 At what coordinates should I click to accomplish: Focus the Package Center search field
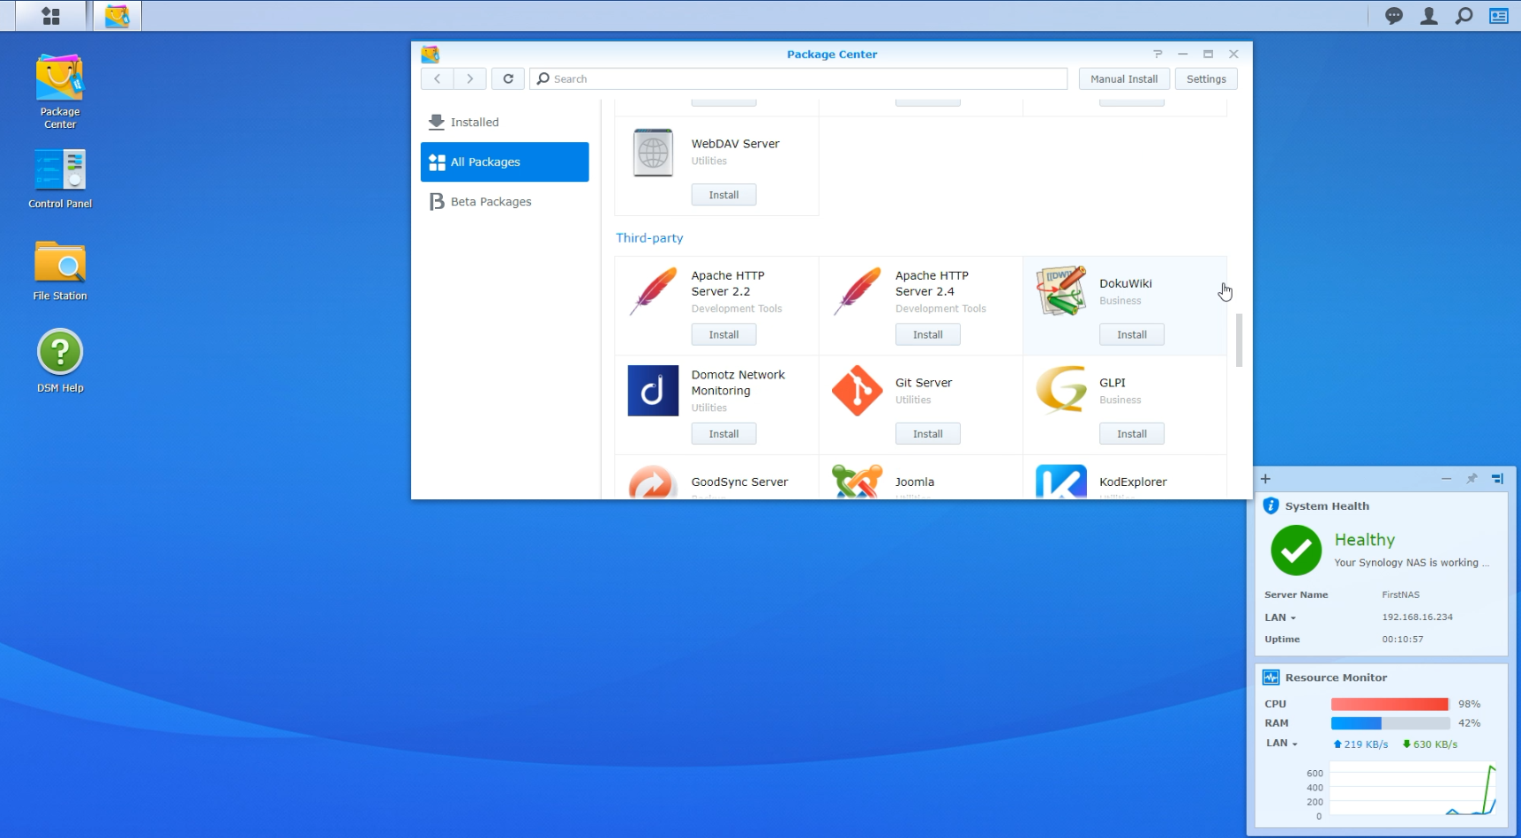(798, 79)
